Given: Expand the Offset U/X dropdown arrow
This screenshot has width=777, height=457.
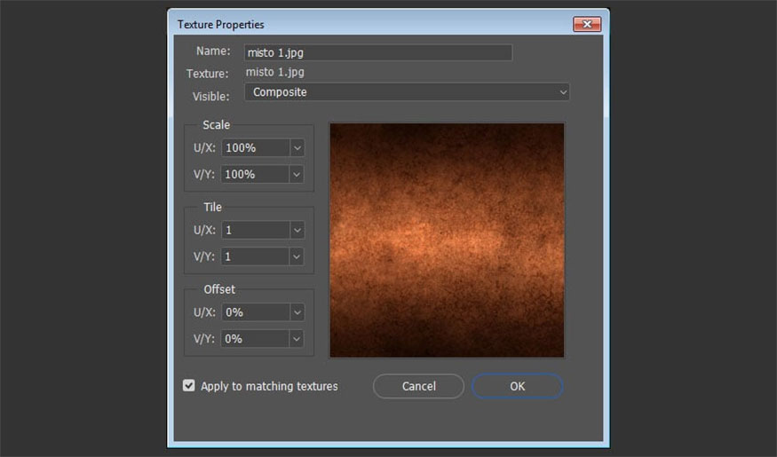Looking at the screenshot, I should [297, 312].
